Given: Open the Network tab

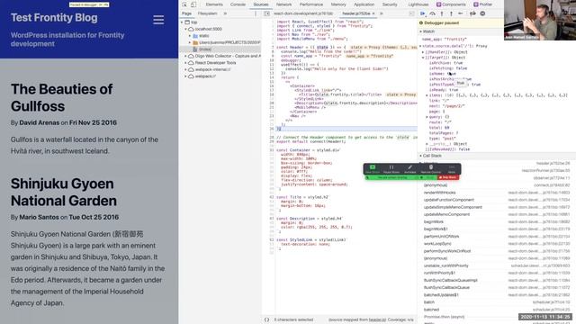Looking at the screenshot, I should 284,4.
